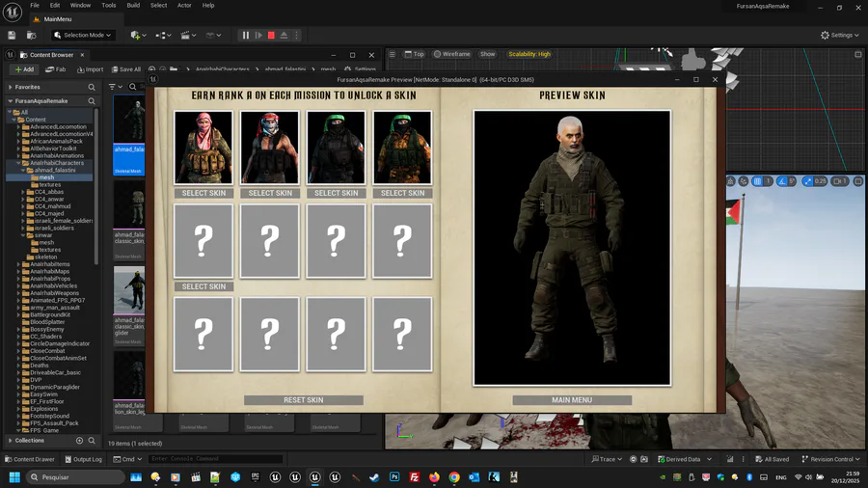Open the Top view orientation dropdown
The image size is (868, 488).
click(414, 54)
